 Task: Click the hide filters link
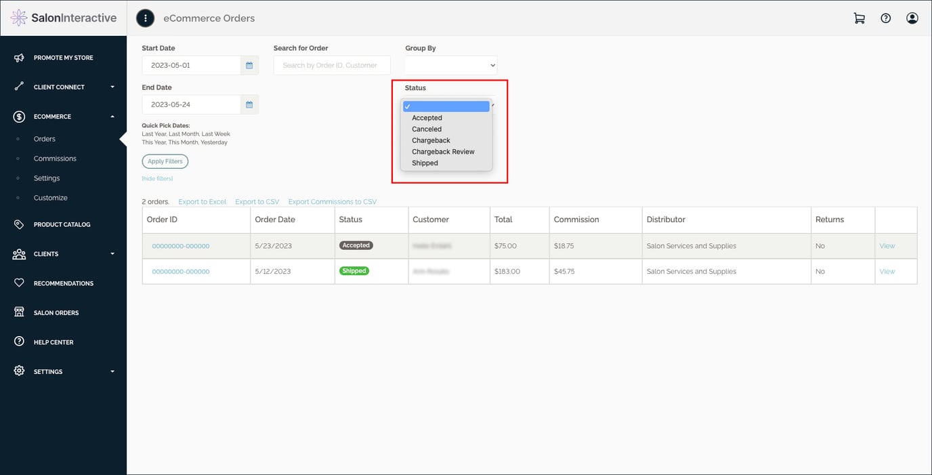(157, 179)
